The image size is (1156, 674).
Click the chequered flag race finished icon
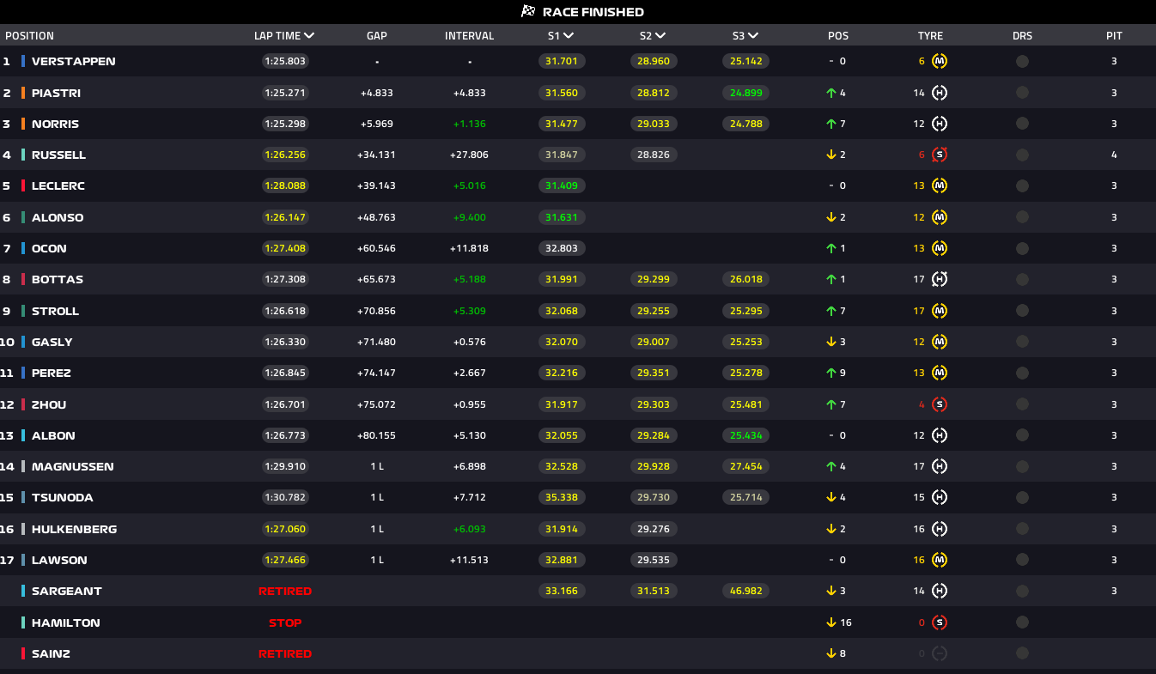click(x=528, y=11)
